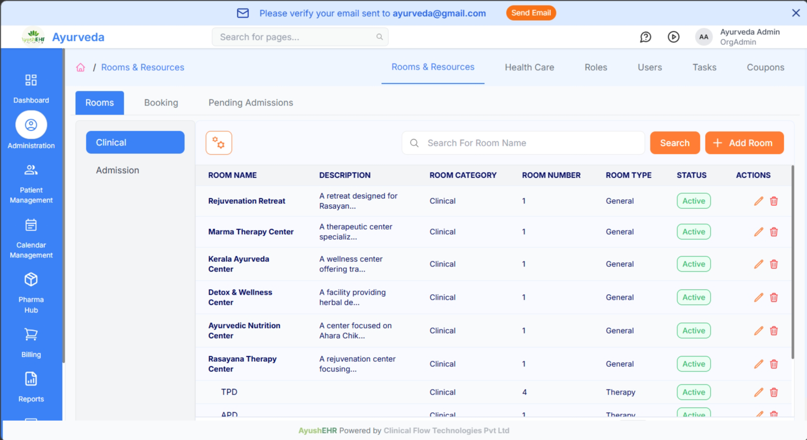Click the STATUS column header
807x440 pixels.
click(x=691, y=175)
